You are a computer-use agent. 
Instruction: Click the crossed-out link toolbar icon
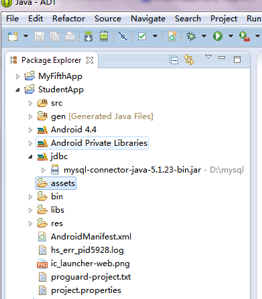(123, 36)
